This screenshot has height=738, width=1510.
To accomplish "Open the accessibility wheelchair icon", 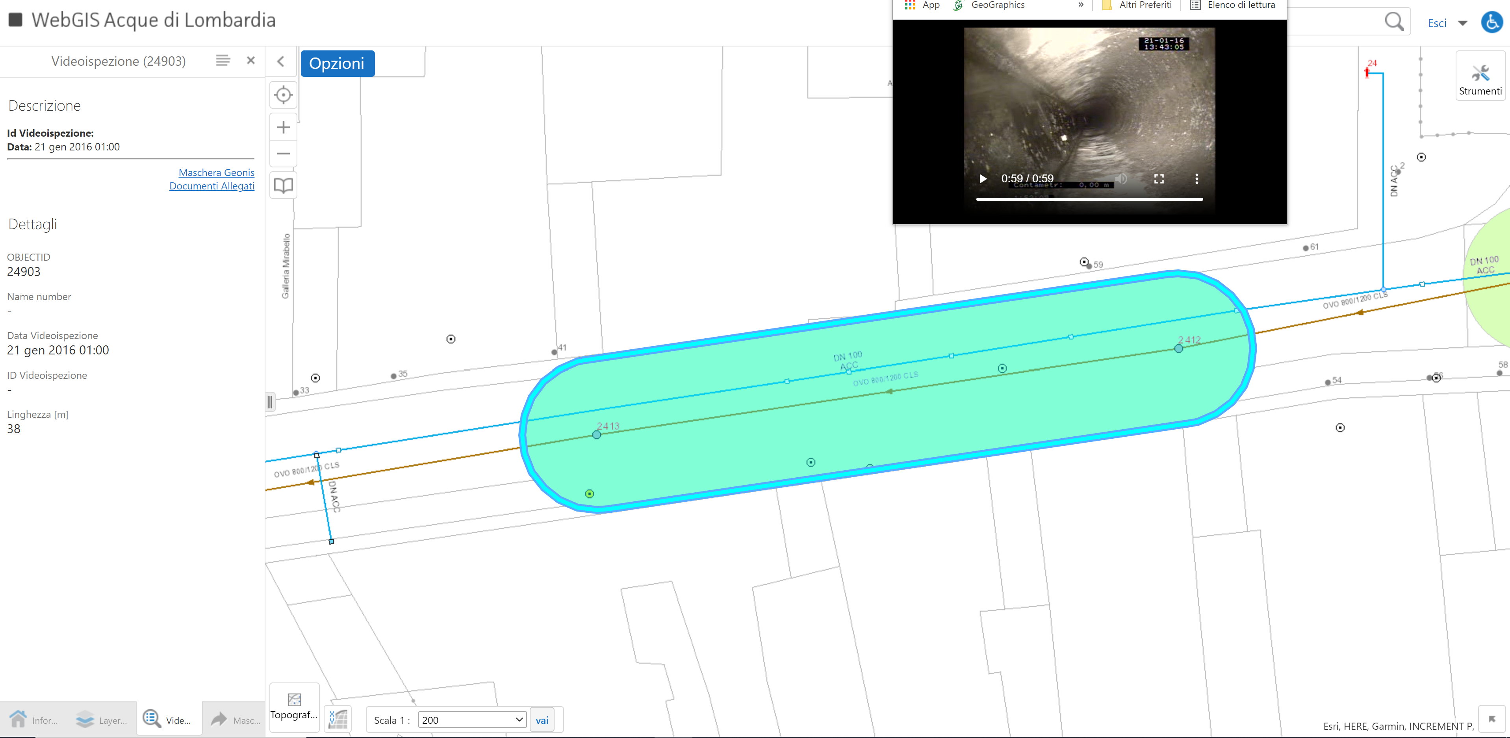I will pos(1491,22).
